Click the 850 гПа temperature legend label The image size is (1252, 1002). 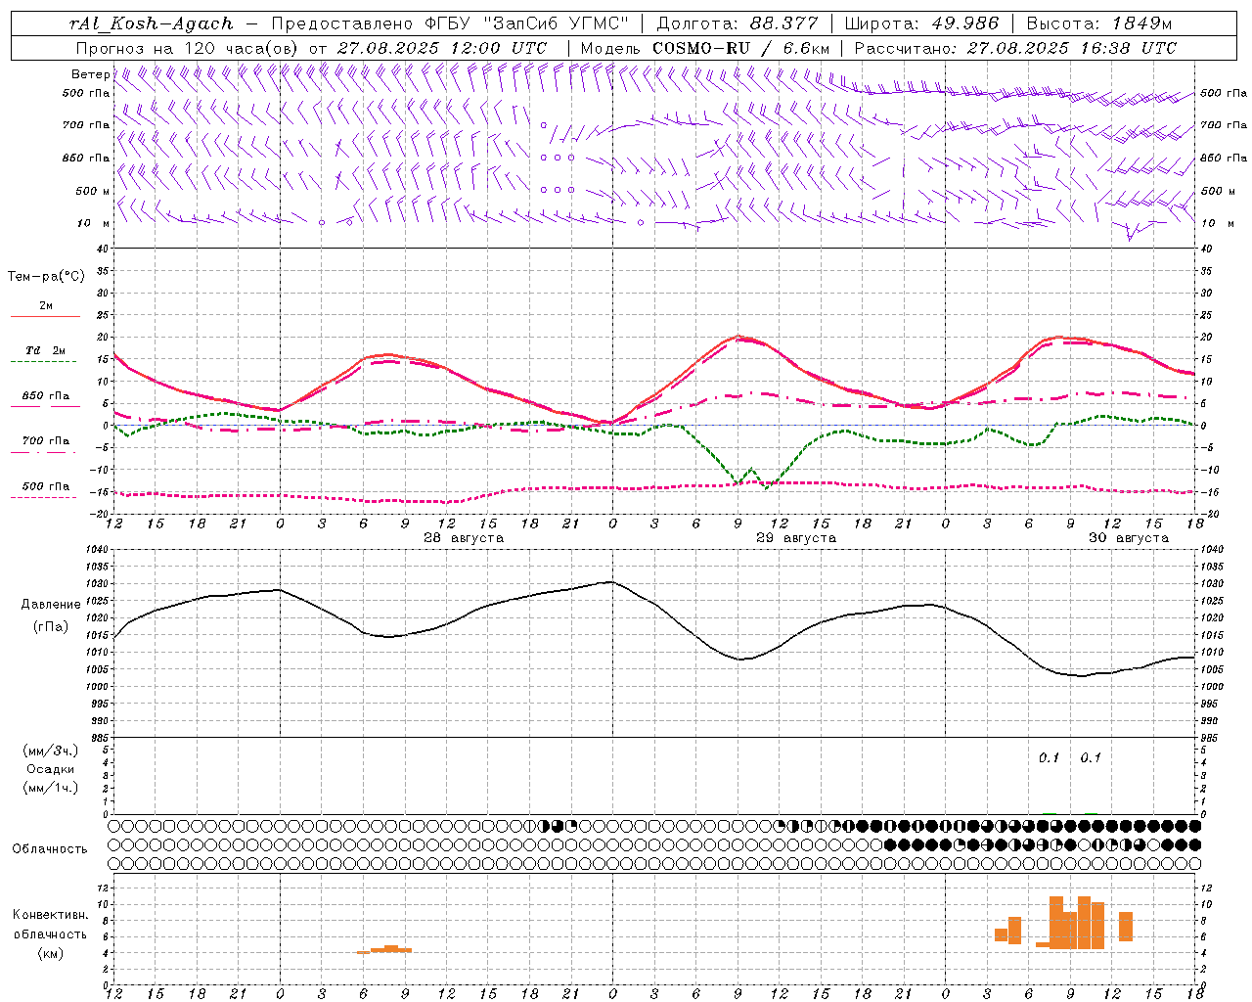(46, 396)
